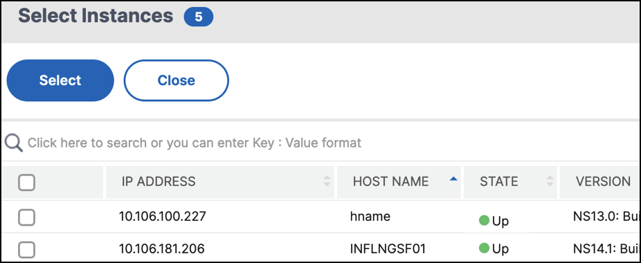
Task: Sort by STATE column header
Action: (x=510, y=181)
